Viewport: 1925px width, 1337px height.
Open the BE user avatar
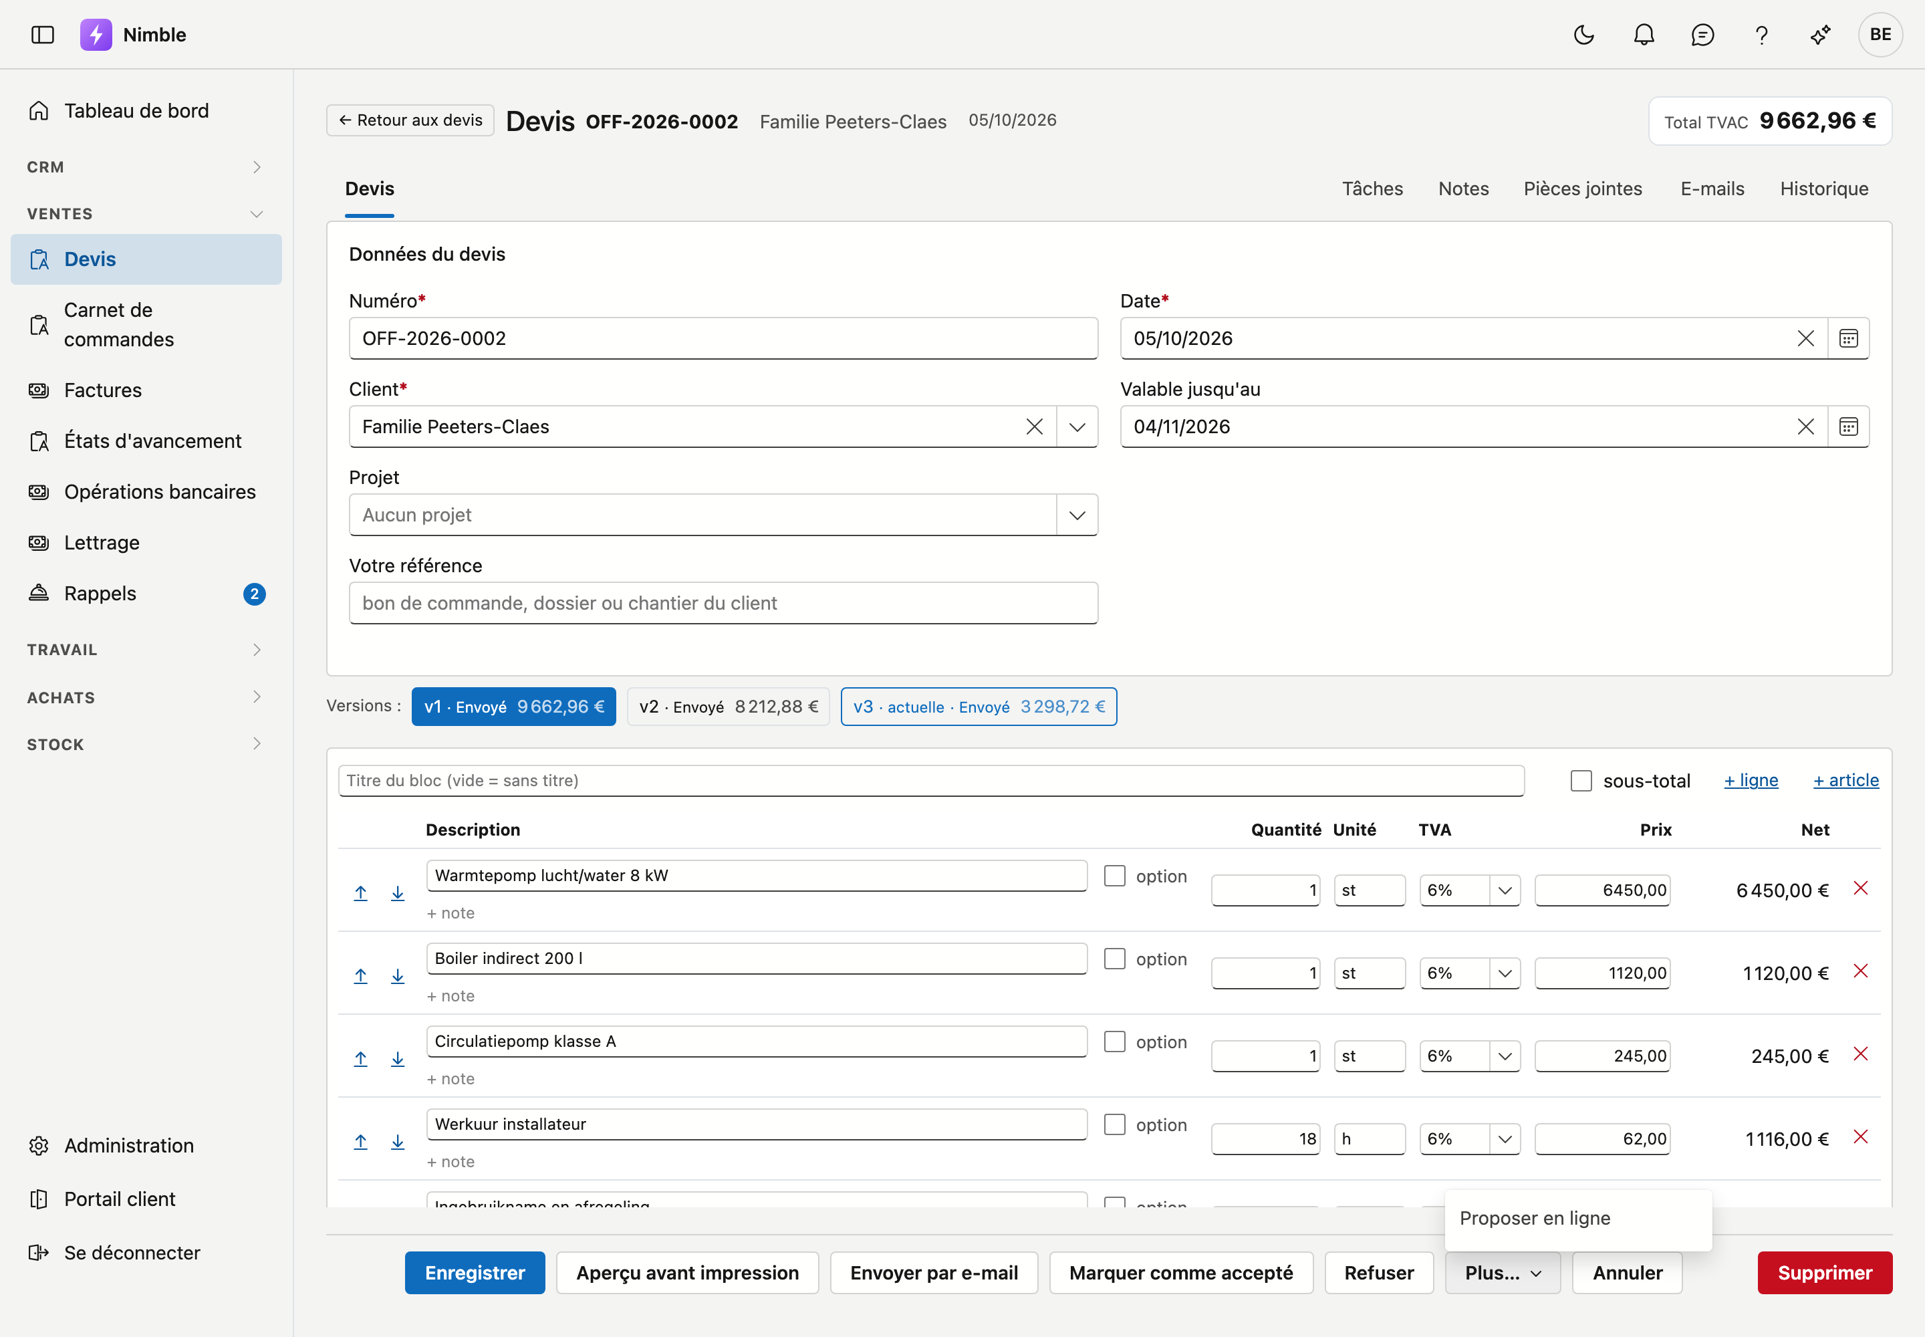(1880, 34)
